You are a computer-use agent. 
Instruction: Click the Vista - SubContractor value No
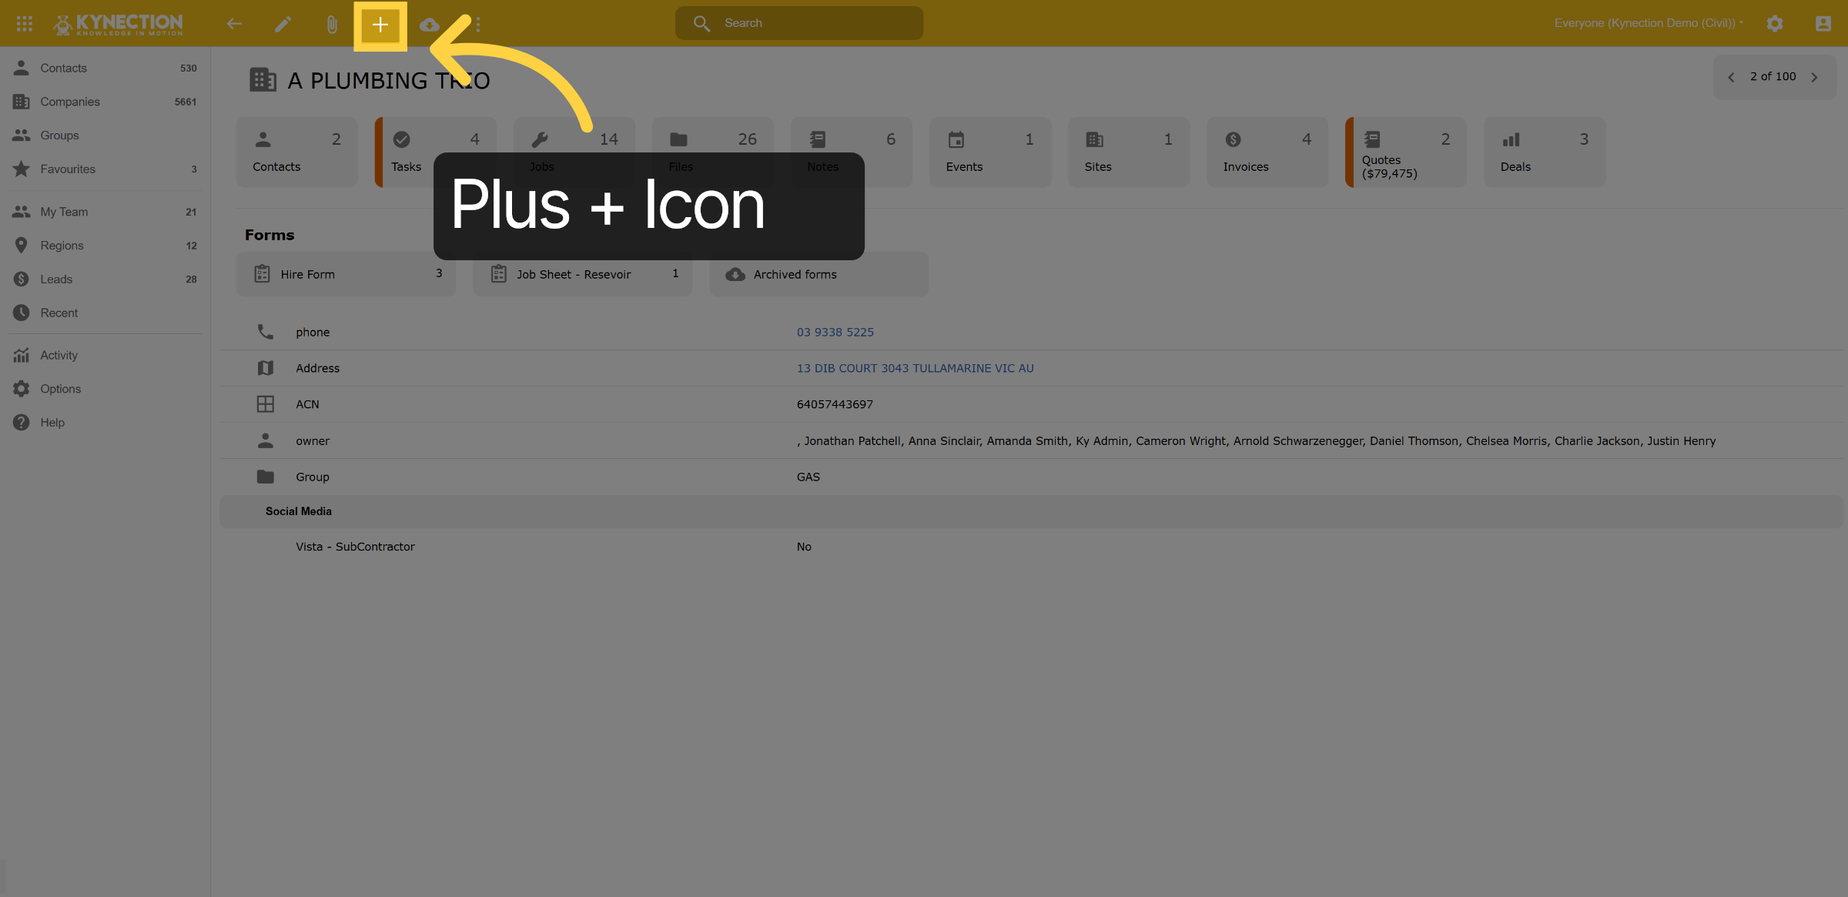coord(803,547)
